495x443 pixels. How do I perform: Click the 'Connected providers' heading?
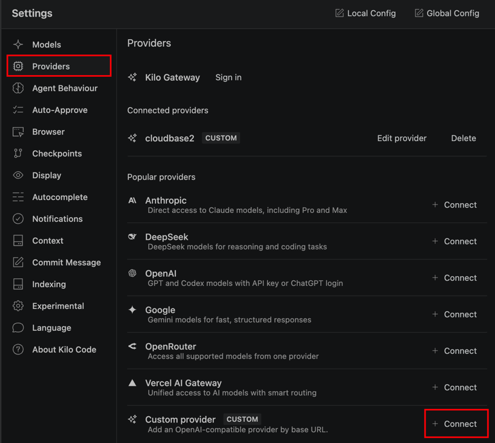(168, 110)
